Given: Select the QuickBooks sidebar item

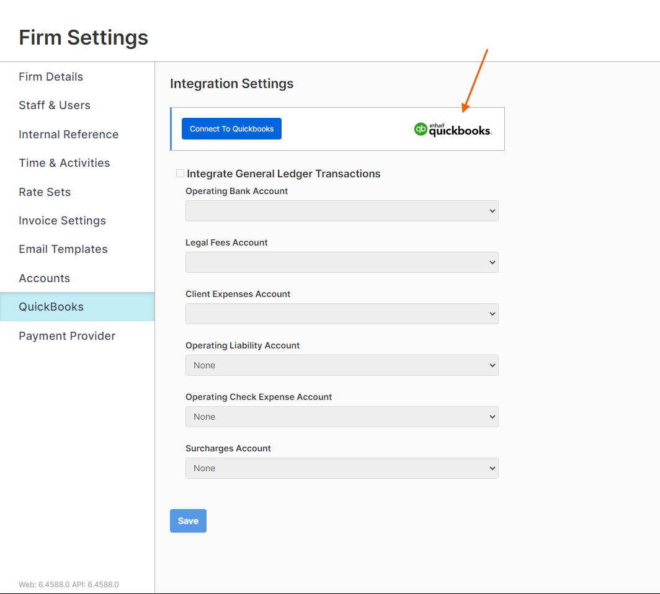Looking at the screenshot, I should tap(78, 307).
